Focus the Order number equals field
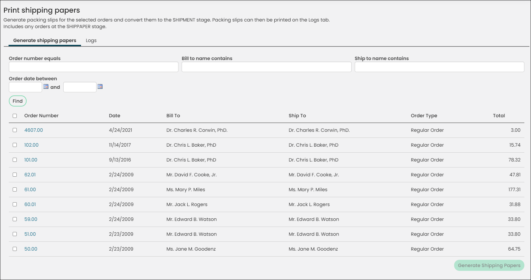The image size is (531, 280). point(94,67)
